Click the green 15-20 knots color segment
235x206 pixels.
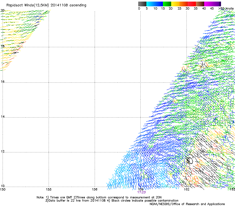167,4
